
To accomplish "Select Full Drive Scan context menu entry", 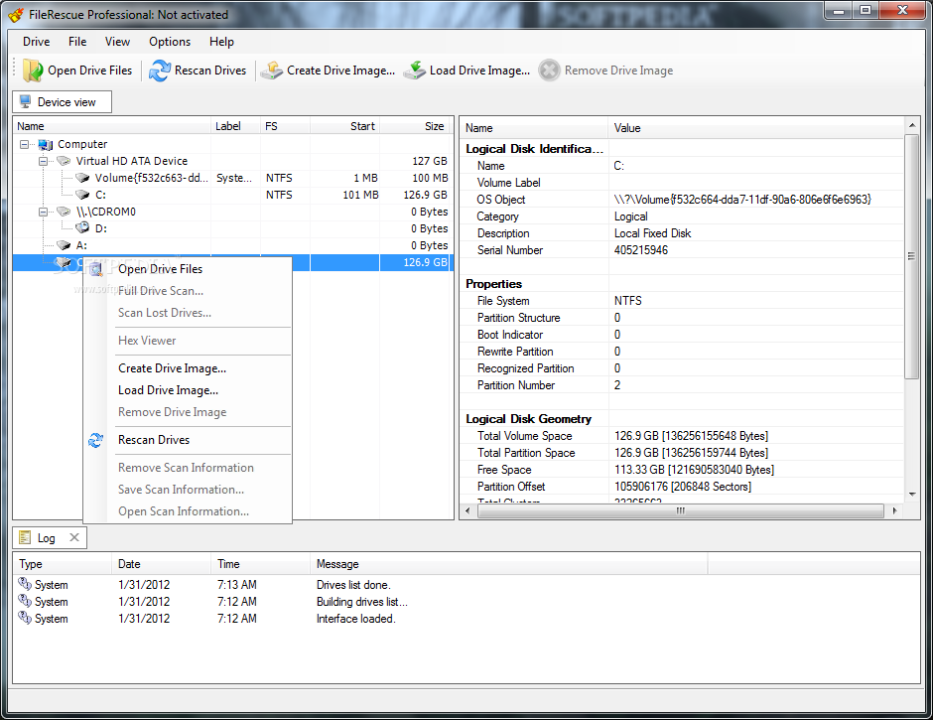I will point(188,291).
